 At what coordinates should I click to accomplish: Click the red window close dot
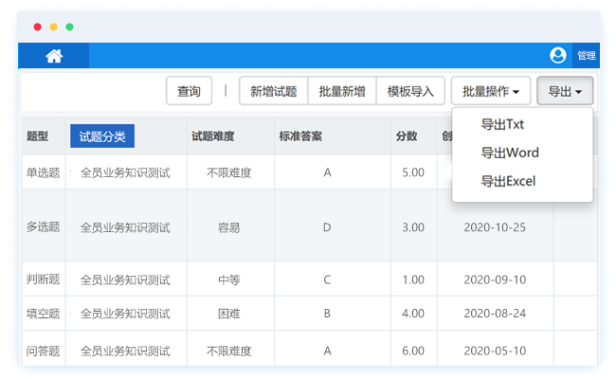[x=37, y=27]
